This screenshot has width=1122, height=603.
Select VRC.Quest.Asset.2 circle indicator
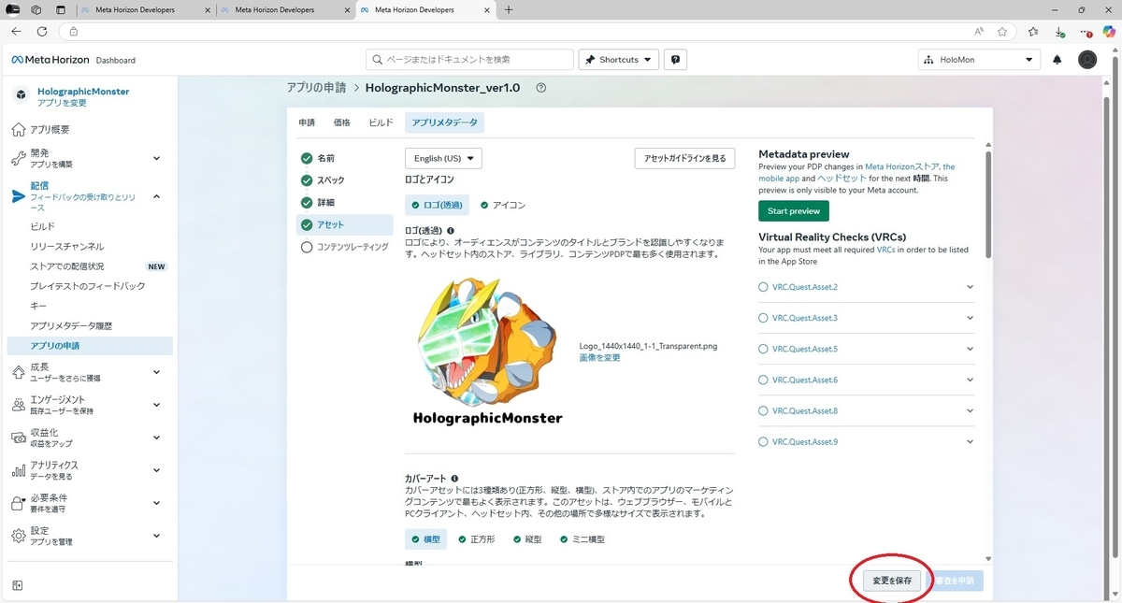(x=763, y=287)
